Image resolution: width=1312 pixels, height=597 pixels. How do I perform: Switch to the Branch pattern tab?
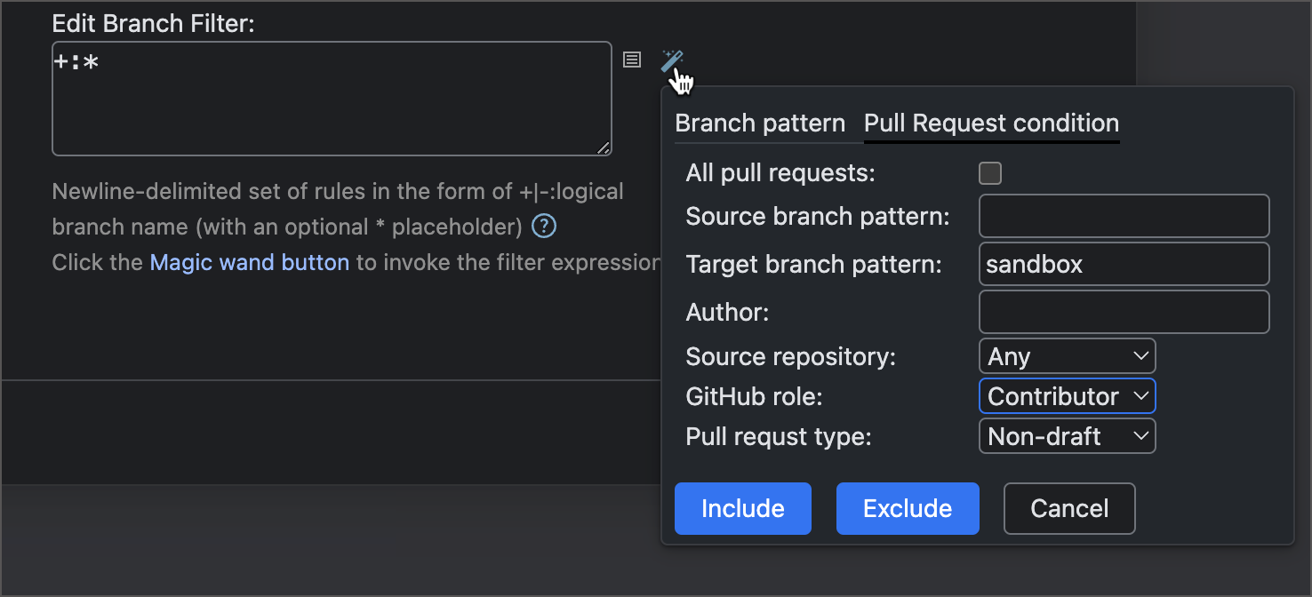point(760,123)
